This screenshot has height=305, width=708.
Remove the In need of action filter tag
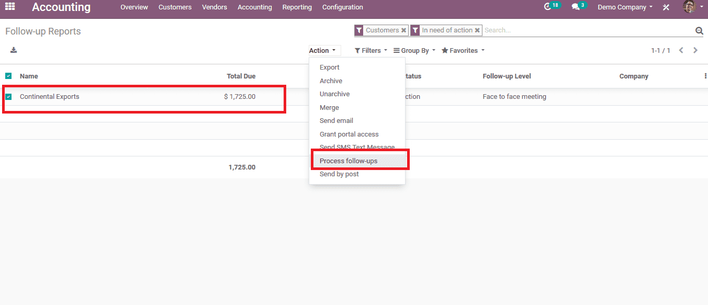point(477,30)
